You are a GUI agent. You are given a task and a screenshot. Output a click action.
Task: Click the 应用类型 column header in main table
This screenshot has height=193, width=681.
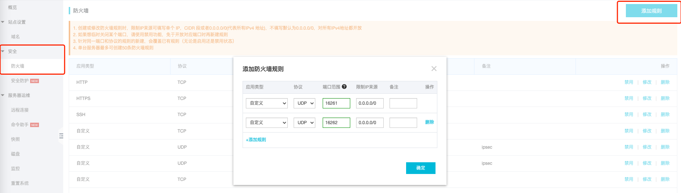point(85,66)
